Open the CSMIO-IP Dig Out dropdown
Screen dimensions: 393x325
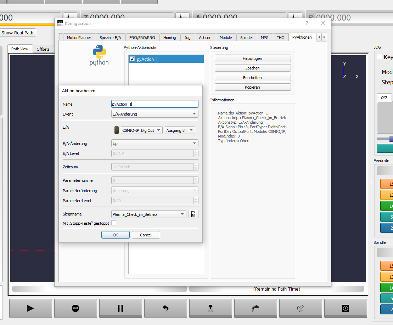coord(142,130)
